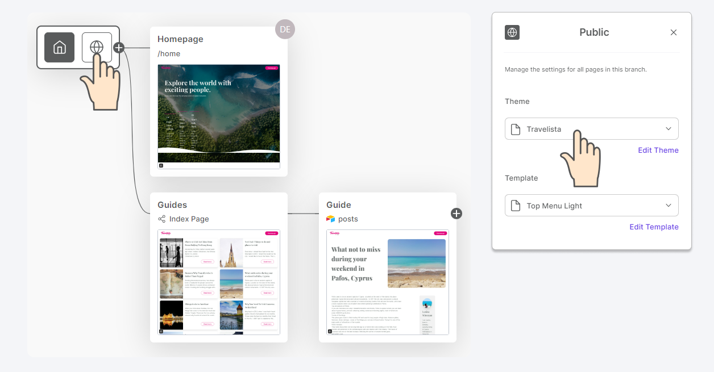Close the Public settings panel

tap(674, 32)
